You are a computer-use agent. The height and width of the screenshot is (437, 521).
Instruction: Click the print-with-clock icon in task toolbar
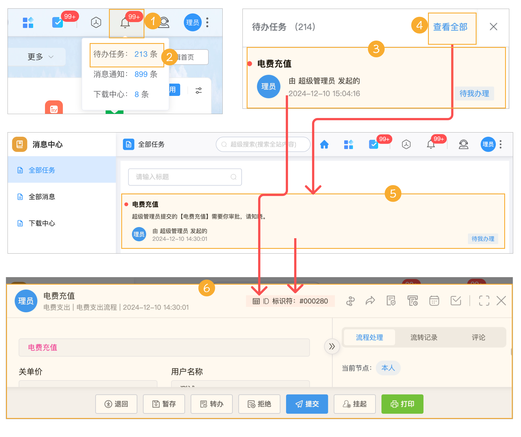pos(413,301)
